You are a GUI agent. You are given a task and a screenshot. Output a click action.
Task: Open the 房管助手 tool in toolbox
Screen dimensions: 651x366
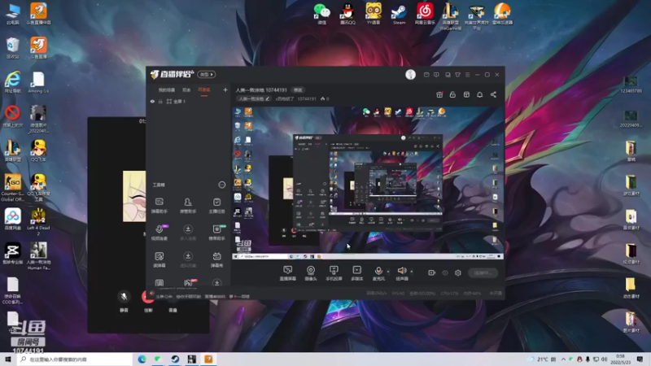click(x=188, y=206)
